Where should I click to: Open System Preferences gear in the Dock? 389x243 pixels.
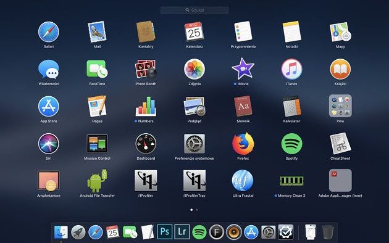point(268,232)
